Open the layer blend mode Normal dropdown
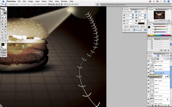The image size is (172, 107). 153,56
